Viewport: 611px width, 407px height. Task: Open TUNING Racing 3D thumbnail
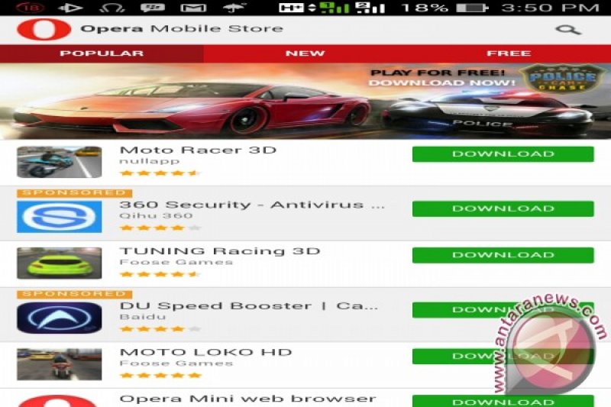tap(60, 263)
